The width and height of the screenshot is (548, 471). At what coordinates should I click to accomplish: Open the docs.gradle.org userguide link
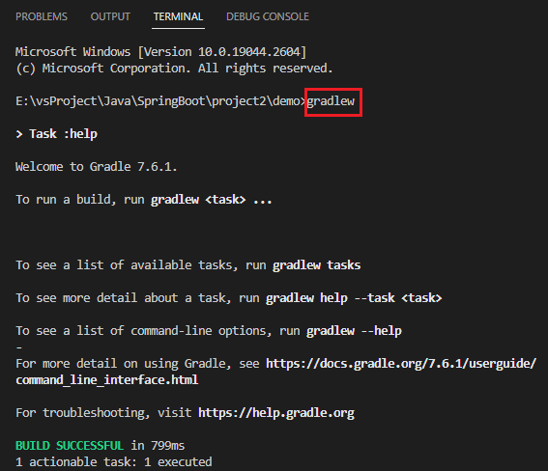coord(401,364)
